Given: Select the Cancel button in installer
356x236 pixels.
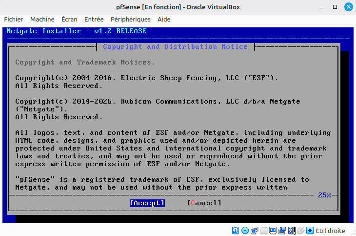Looking at the screenshot, I should pyautogui.click(x=204, y=203).
